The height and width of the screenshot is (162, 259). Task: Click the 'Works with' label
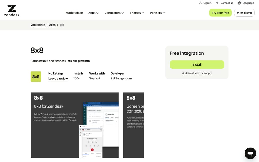[97, 73]
